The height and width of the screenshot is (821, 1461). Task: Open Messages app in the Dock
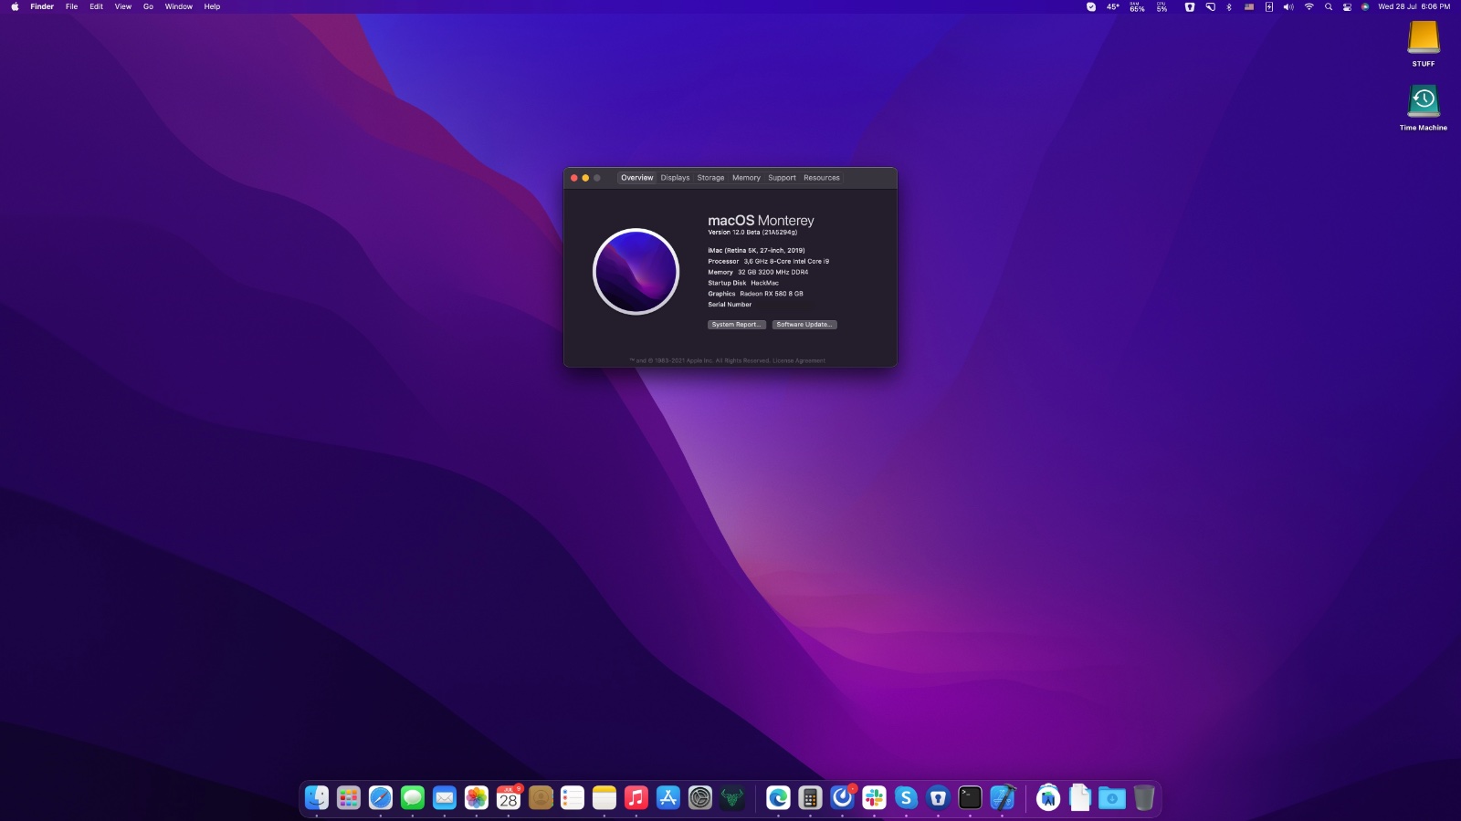413,798
